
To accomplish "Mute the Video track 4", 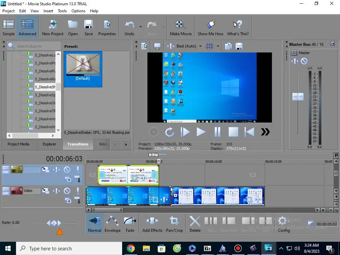I will click(x=67, y=191).
